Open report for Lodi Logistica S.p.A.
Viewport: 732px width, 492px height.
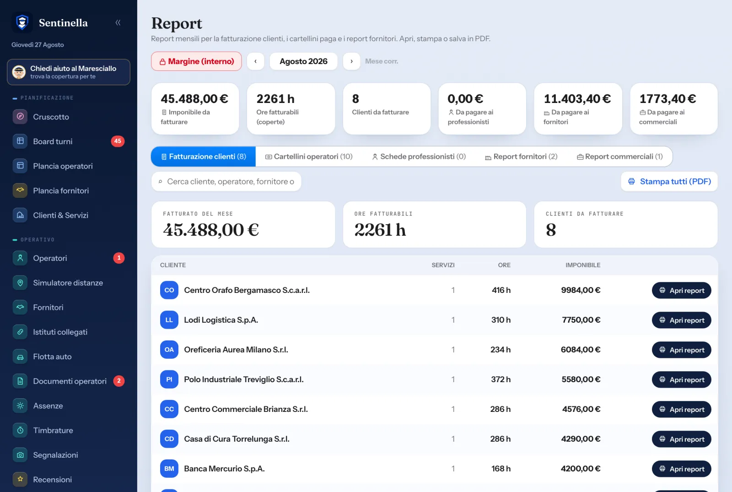(x=681, y=320)
